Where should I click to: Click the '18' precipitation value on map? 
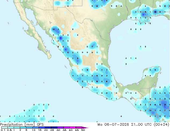click(x=155, y=12)
